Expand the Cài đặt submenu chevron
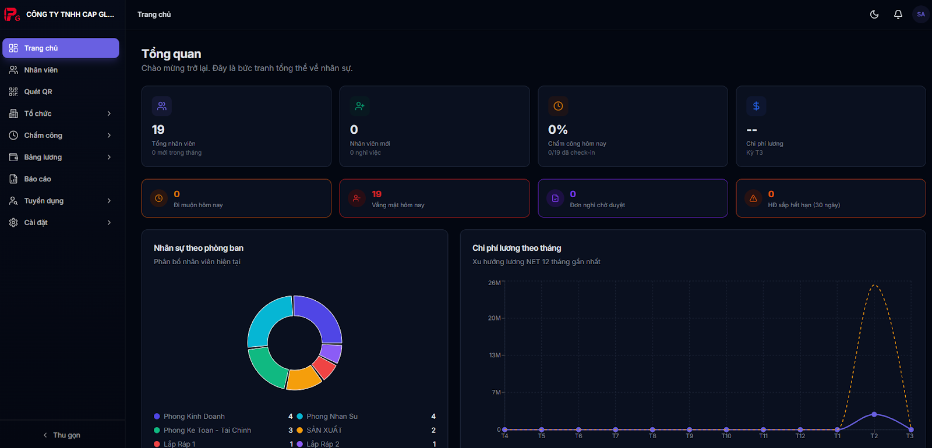Image resolution: width=932 pixels, height=448 pixels. (109, 223)
